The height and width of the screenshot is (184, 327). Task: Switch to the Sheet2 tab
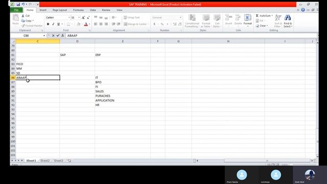click(45, 160)
